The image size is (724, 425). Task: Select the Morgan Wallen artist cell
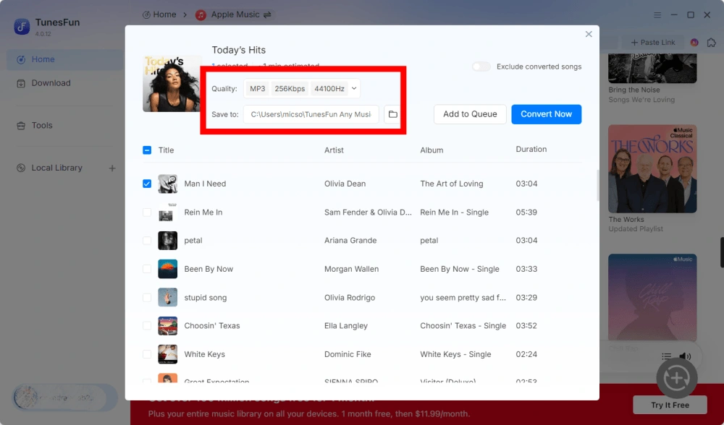click(x=351, y=269)
